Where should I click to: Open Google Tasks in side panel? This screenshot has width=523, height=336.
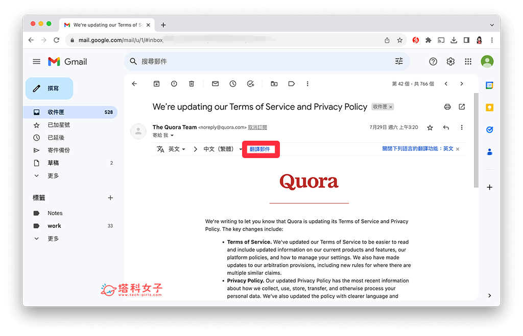(489, 130)
